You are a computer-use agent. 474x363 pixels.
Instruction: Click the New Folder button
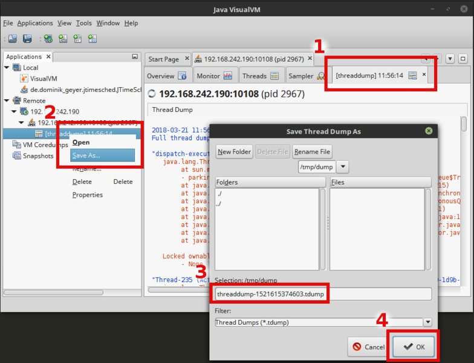pyautogui.click(x=234, y=152)
